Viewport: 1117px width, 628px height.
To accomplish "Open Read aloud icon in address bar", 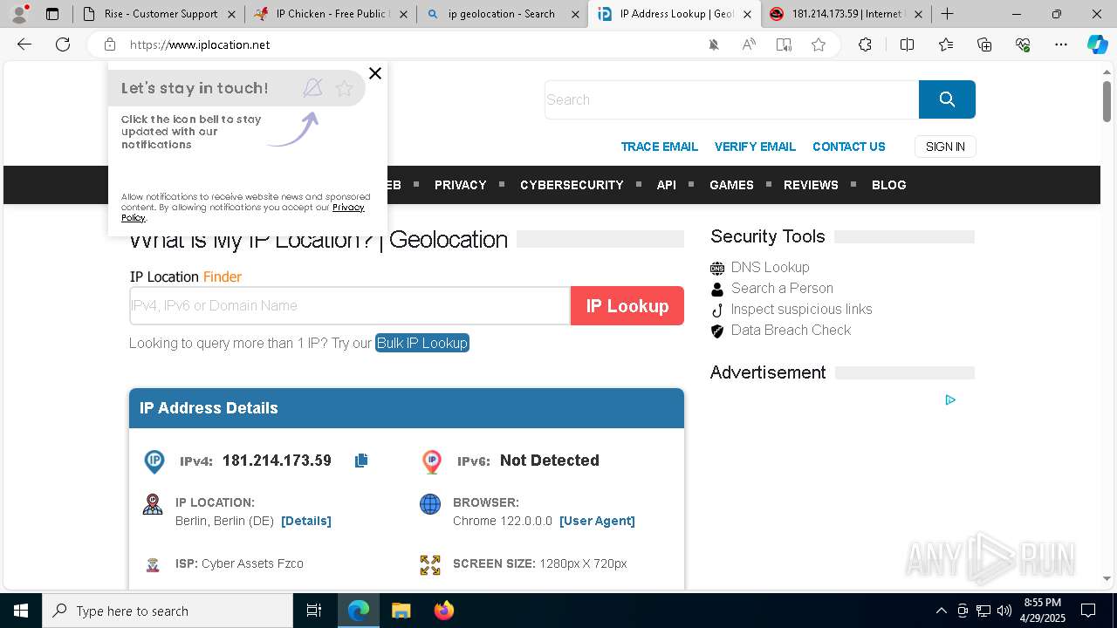I will tap(749, 44).
